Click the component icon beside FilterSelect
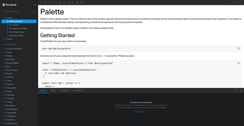Screen dimensions: 244x126 tap(5, 116)
